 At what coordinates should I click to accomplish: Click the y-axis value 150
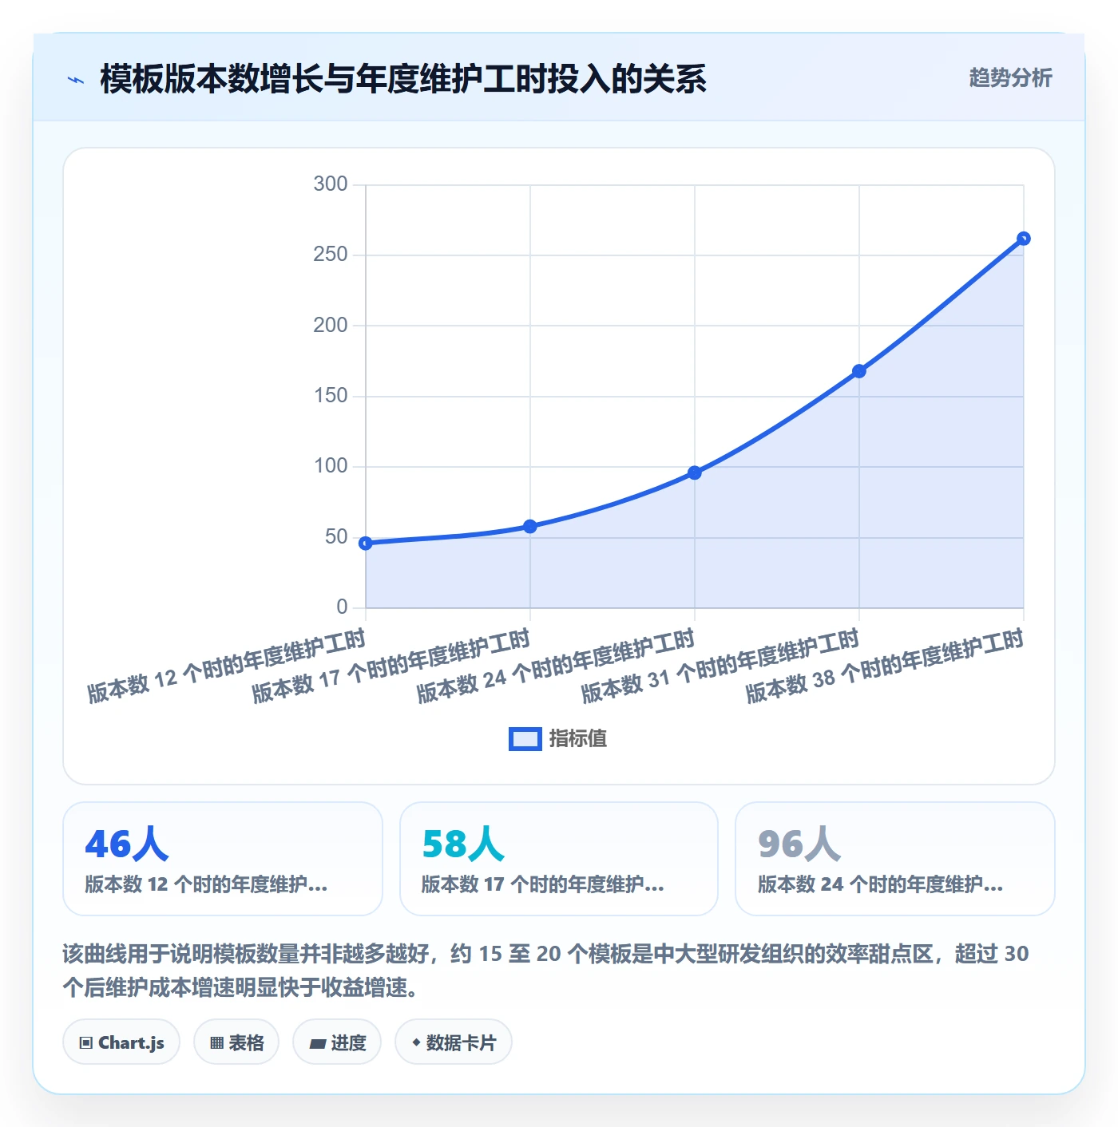tap(331, 396)
